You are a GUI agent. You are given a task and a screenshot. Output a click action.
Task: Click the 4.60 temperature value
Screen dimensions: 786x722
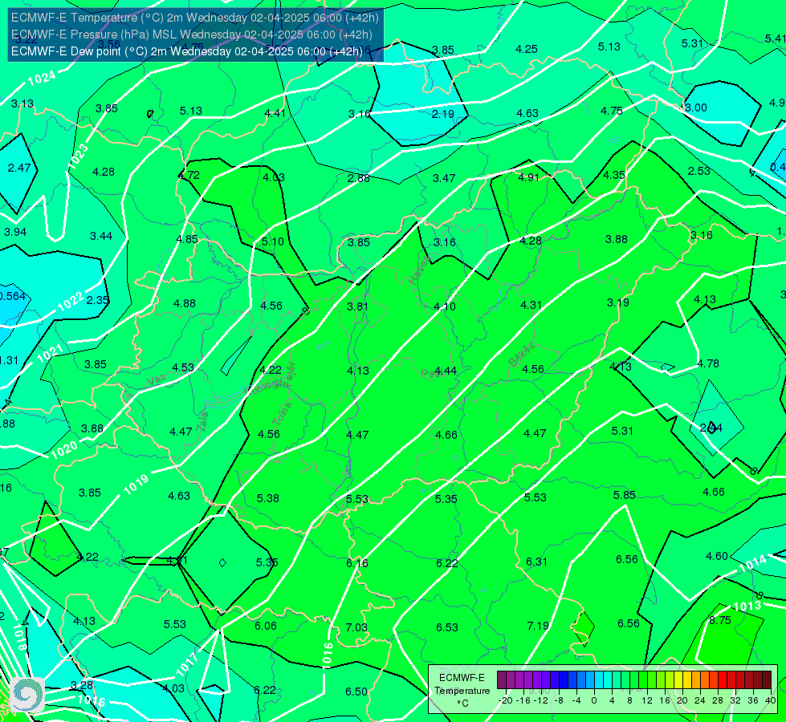coord(716,556)
